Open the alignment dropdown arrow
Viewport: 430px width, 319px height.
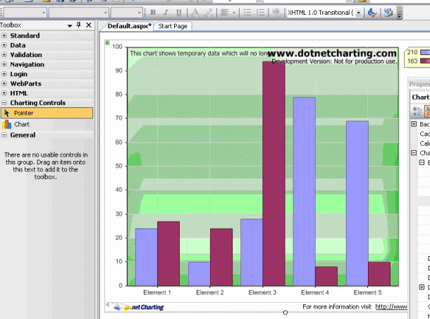[x=234, y=13]
